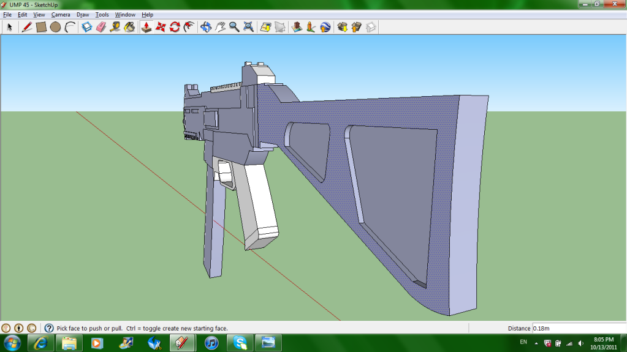Open the Windows Start menu
The image size is (627, 352).
pyautogui.click(x=12, y=343)
